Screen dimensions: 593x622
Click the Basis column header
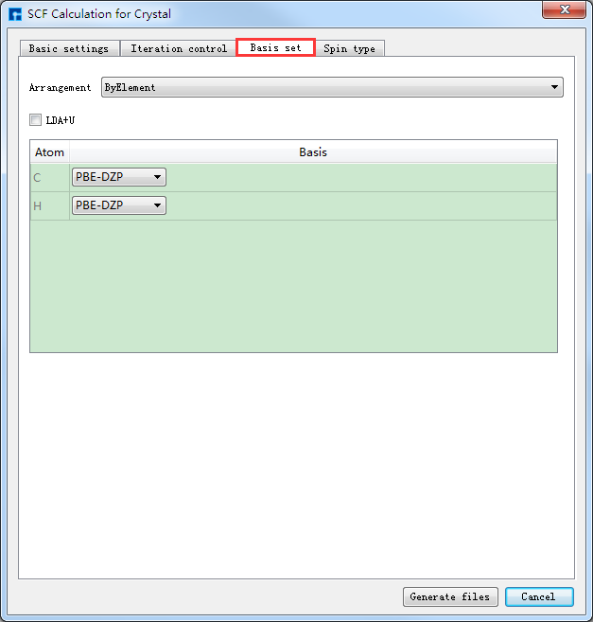point(313,152)
